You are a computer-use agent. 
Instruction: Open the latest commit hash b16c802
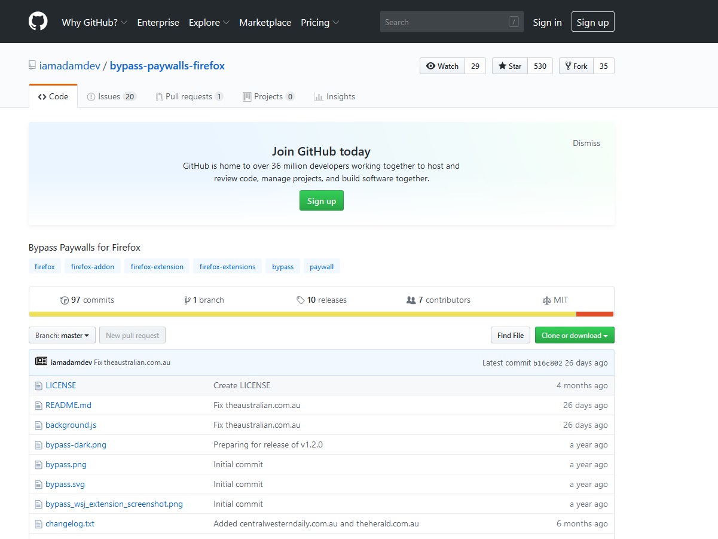coord(548,363)
